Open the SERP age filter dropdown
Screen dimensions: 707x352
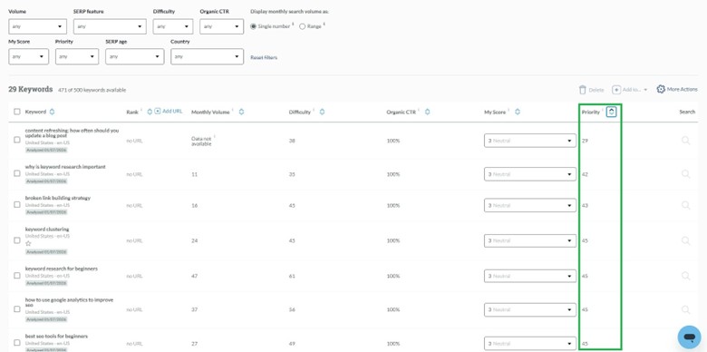click(135, 57)
